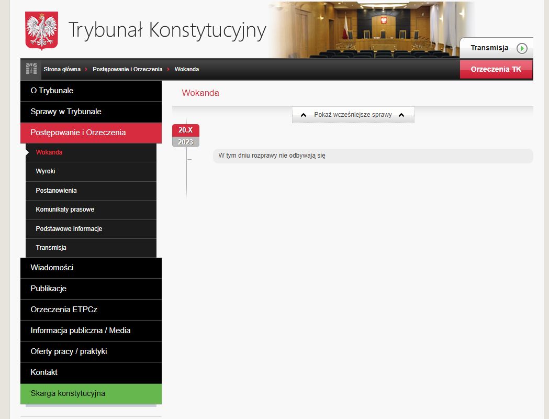Open the O Trybunale menu
549x419 pixels.
click(91, 91)
